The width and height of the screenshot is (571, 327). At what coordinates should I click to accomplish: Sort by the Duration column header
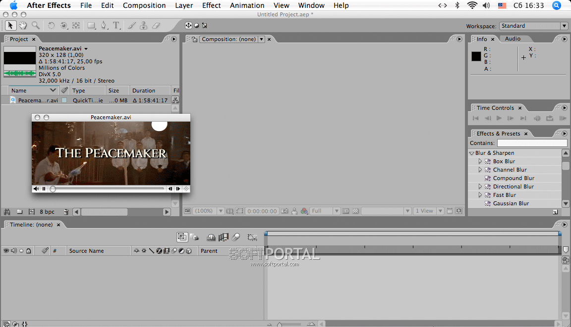tap(150, 91)
